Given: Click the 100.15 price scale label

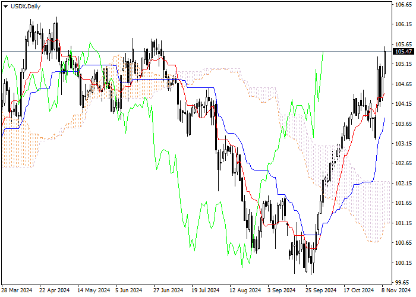Looking at the screenshot, I should [x=404, y=263].
